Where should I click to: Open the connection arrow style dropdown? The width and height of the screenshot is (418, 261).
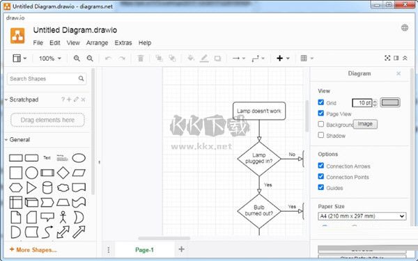point(238,58)
